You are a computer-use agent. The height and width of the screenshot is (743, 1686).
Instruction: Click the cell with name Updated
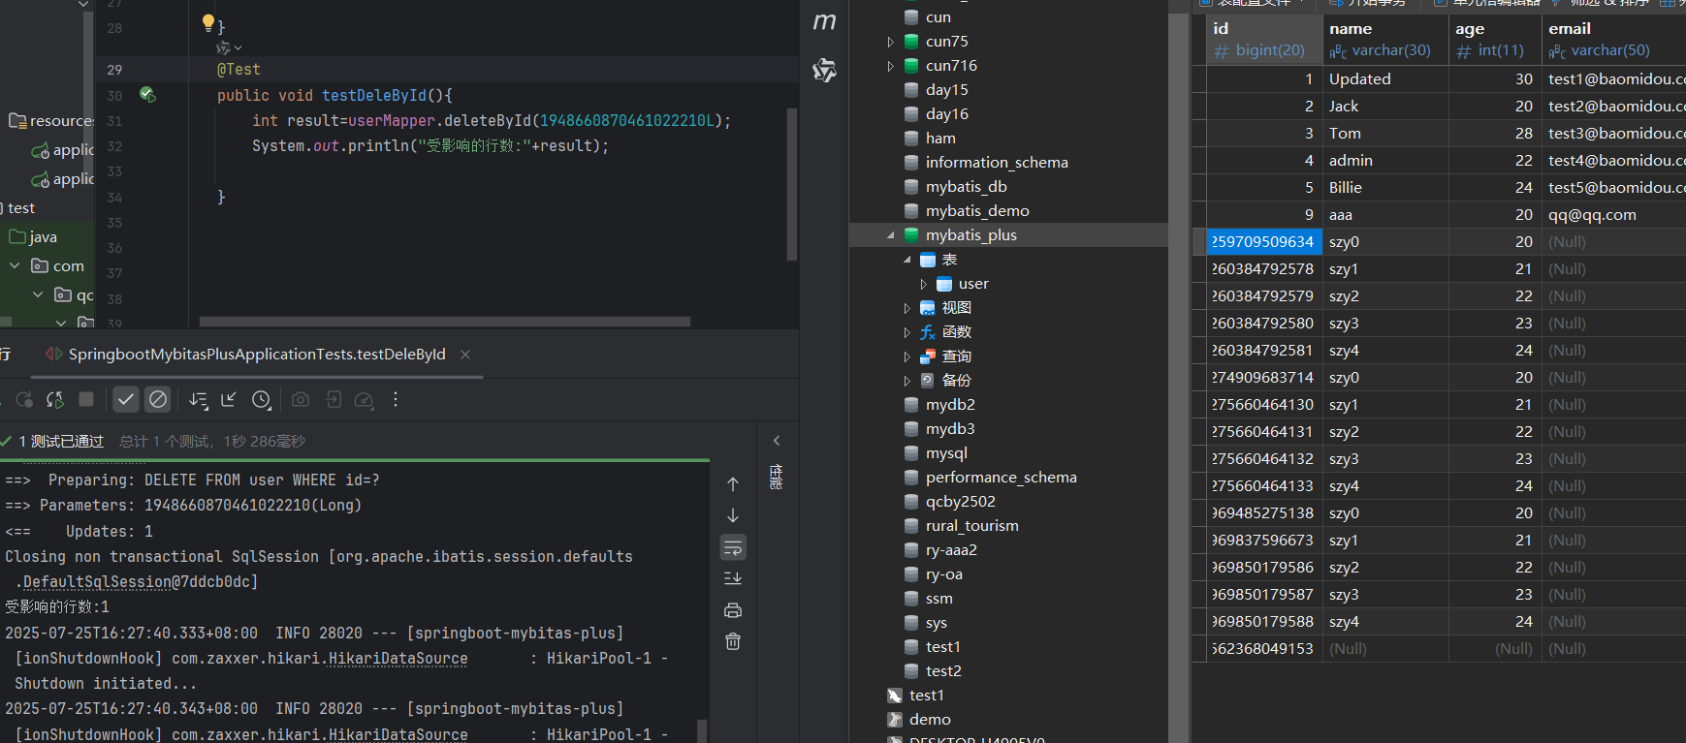pyautogui.click(x=1385, y=79)
